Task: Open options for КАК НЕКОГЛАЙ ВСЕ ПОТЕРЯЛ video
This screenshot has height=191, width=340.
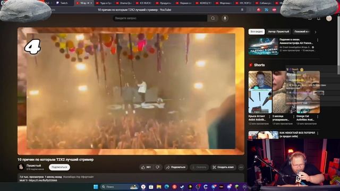Action: click(x=318, y=133)
